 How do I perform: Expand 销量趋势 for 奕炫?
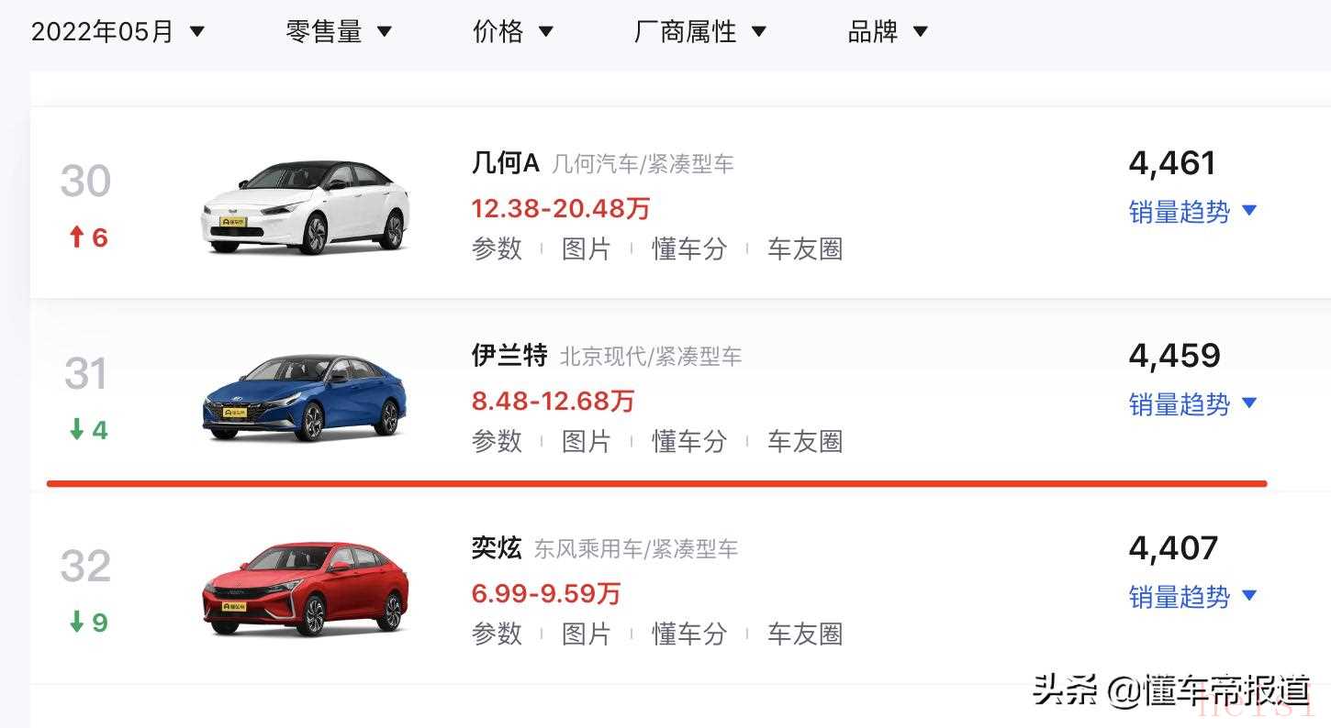point(1191,597)
